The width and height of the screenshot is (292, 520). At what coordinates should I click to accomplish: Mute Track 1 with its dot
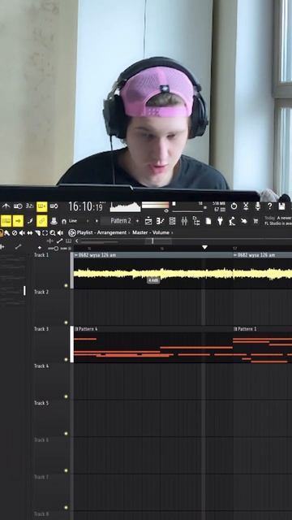coord(66,285)
